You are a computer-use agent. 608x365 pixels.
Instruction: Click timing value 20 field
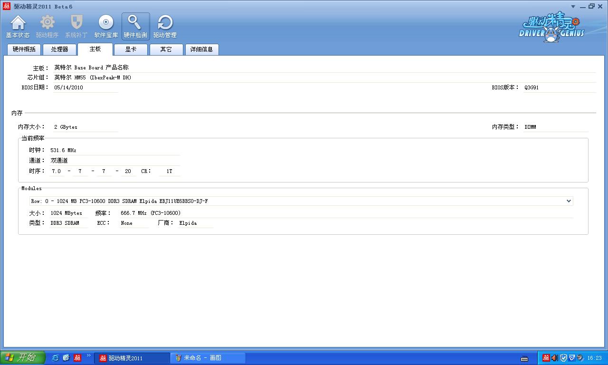pyautogui.click(x=128, y=171)
